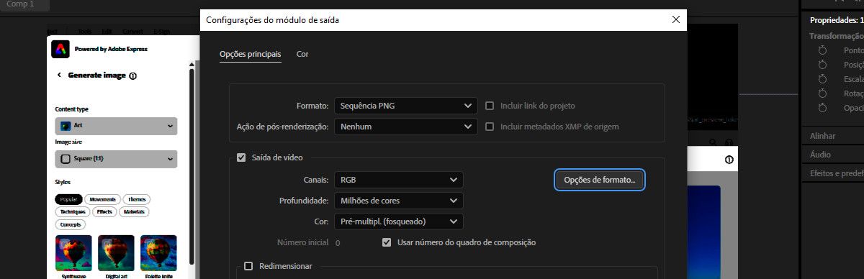864x279 pixels.
Task: Toggle Usar número do quadro de composição
Action: click(387, 242)
